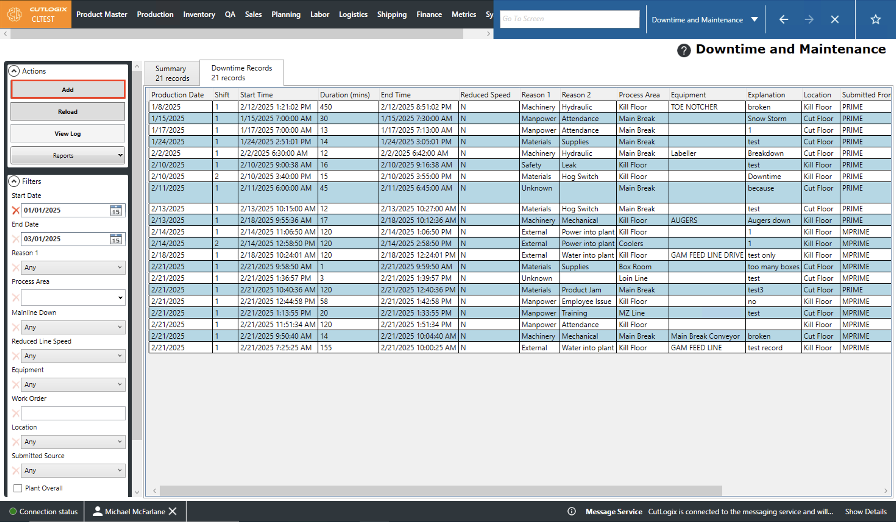Open the Inventory menu
Viewport: 896px width, 522px height.
pyautogui.click(x=199, y=14)
